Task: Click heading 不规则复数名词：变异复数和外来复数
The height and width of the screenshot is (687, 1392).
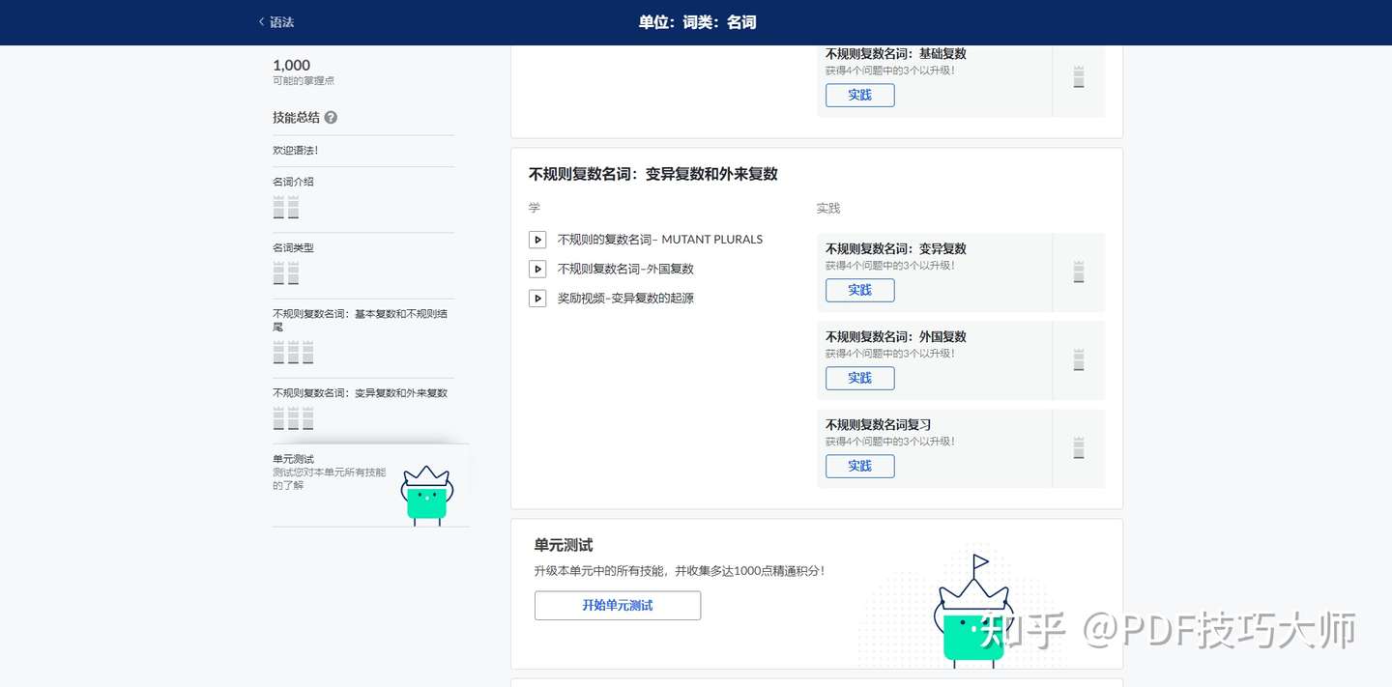Action: (652, 175)
